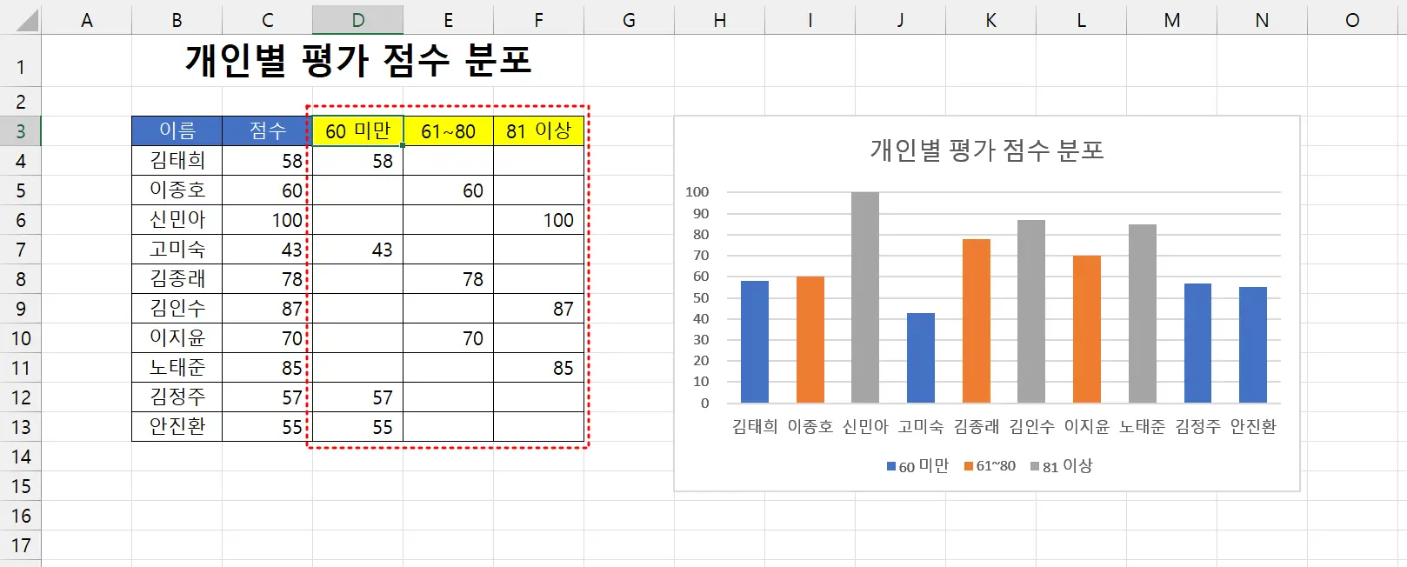Select the name cell '이종호'
Image resolution: width=1407 pixels, height=567 pixels.
[177, 190]
